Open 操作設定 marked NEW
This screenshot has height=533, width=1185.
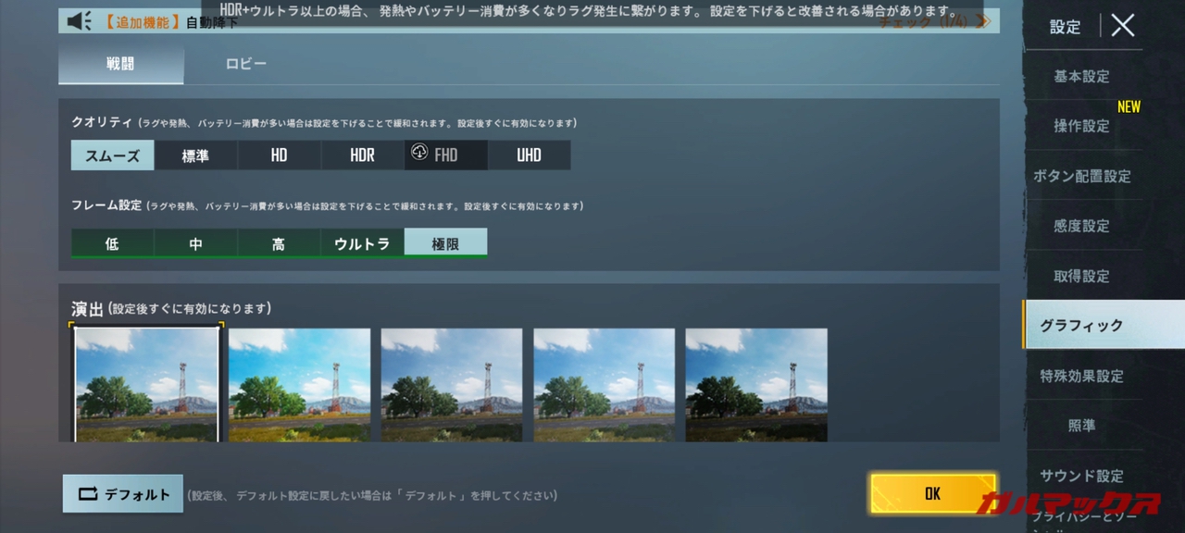[x=1081, y=126]
